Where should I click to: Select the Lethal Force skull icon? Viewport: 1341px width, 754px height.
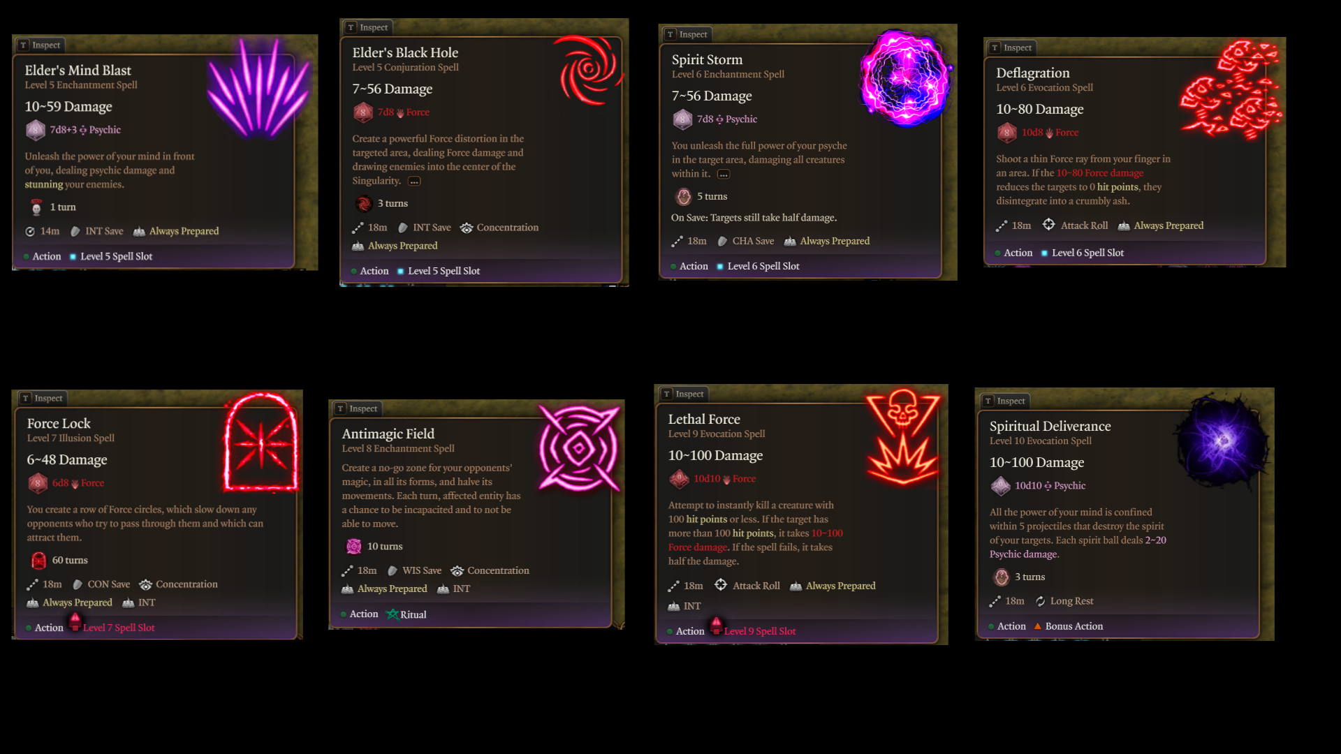903,436
